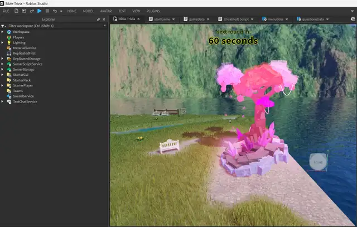Click the ServerScriptService icon
Viewport: 357px width, 227px height.
point(9,64)
